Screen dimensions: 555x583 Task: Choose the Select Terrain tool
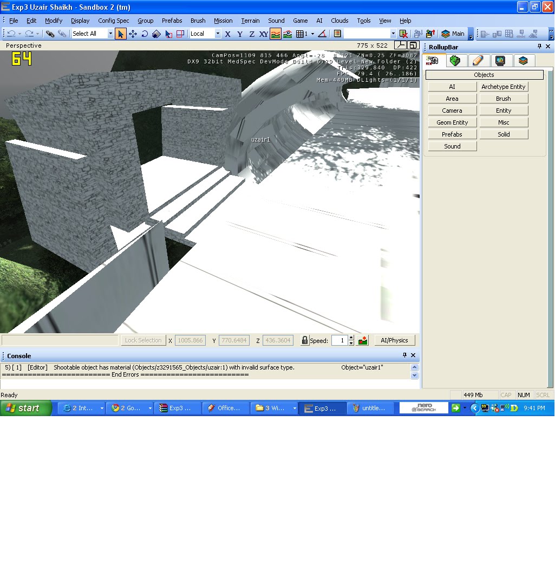[x=168, y=34]
